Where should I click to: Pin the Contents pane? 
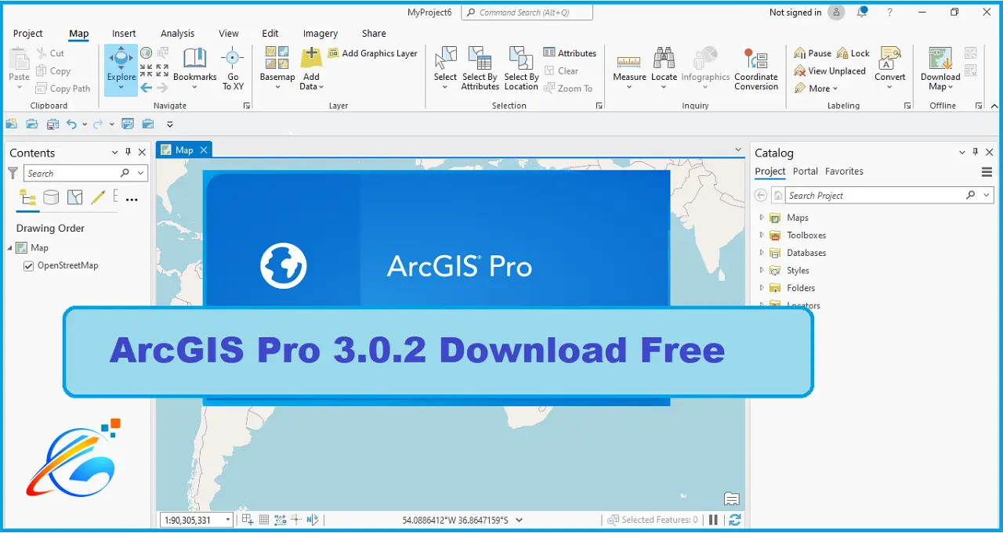[129, 153]
